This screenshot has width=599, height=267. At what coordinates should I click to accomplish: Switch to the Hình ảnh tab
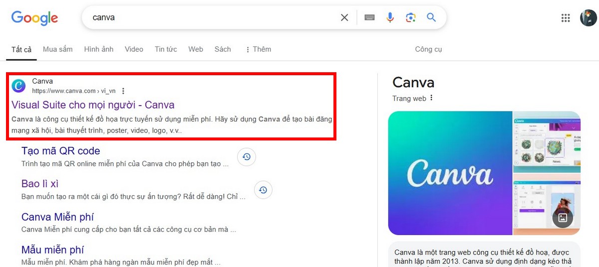pos(99,49)
